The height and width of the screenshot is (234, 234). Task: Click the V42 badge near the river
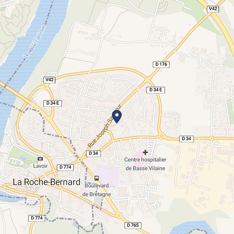(49, 80)
